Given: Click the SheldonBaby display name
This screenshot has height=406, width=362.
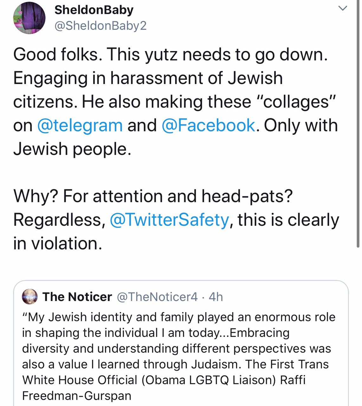Looking at the screenshot, I should point(94,10).
